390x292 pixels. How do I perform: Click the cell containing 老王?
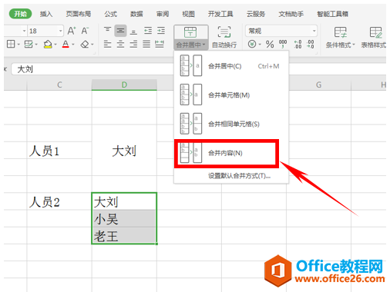point(124,235)
